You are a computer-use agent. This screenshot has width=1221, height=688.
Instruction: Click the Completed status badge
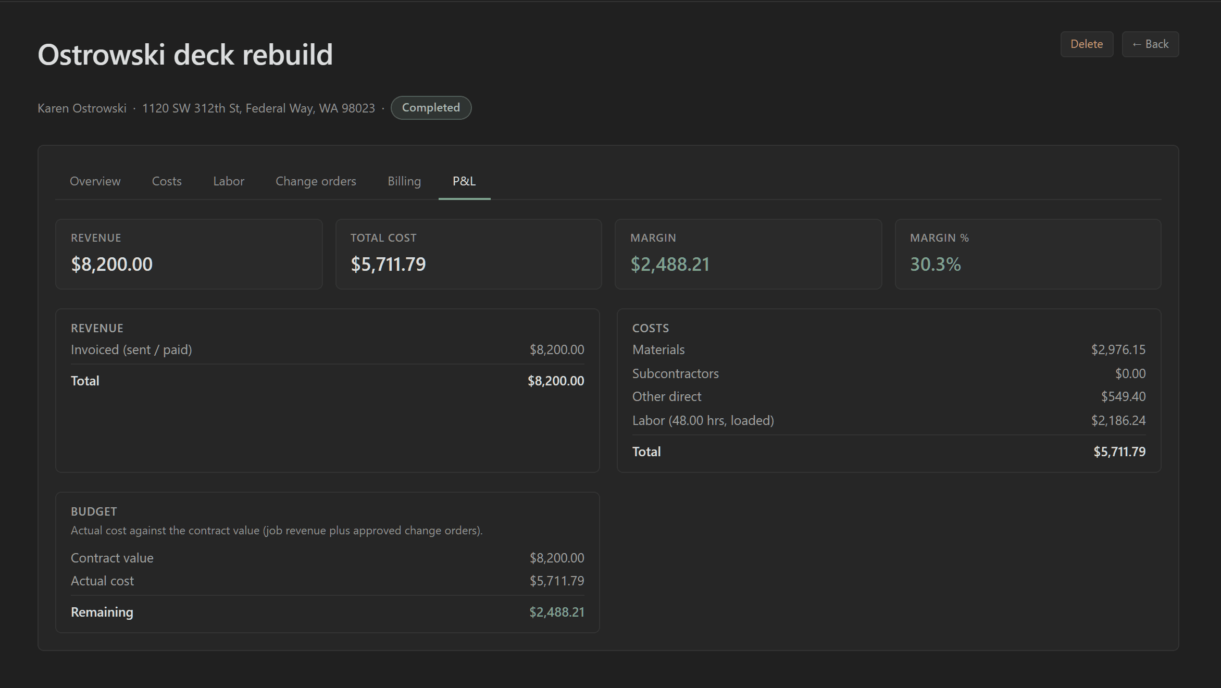(431, 108)
